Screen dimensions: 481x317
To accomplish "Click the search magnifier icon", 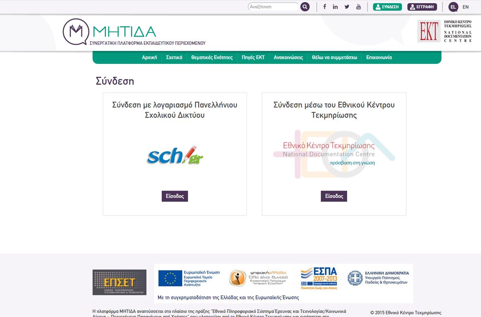I will pos(305,7).
